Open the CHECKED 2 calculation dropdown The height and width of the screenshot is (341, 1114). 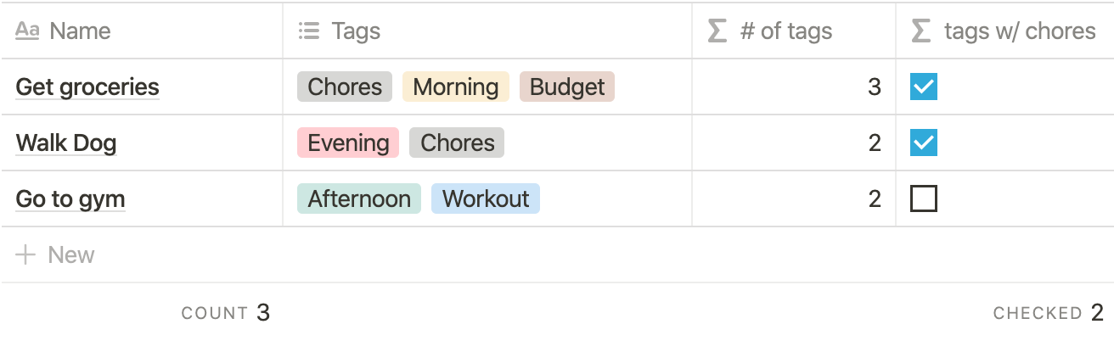click(x=1049, y=313)
